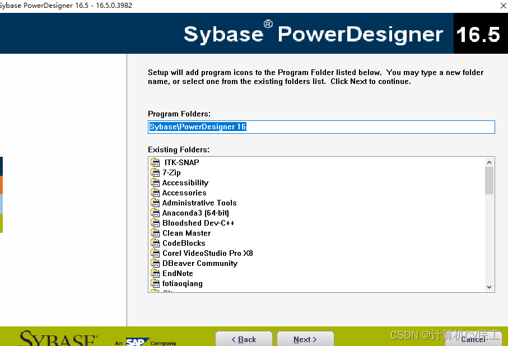Select EndNote entry text
The image size is (508, 346).
(178, 273)
